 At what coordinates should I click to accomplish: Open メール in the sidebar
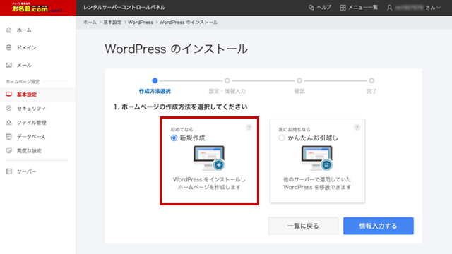(24, 65)
